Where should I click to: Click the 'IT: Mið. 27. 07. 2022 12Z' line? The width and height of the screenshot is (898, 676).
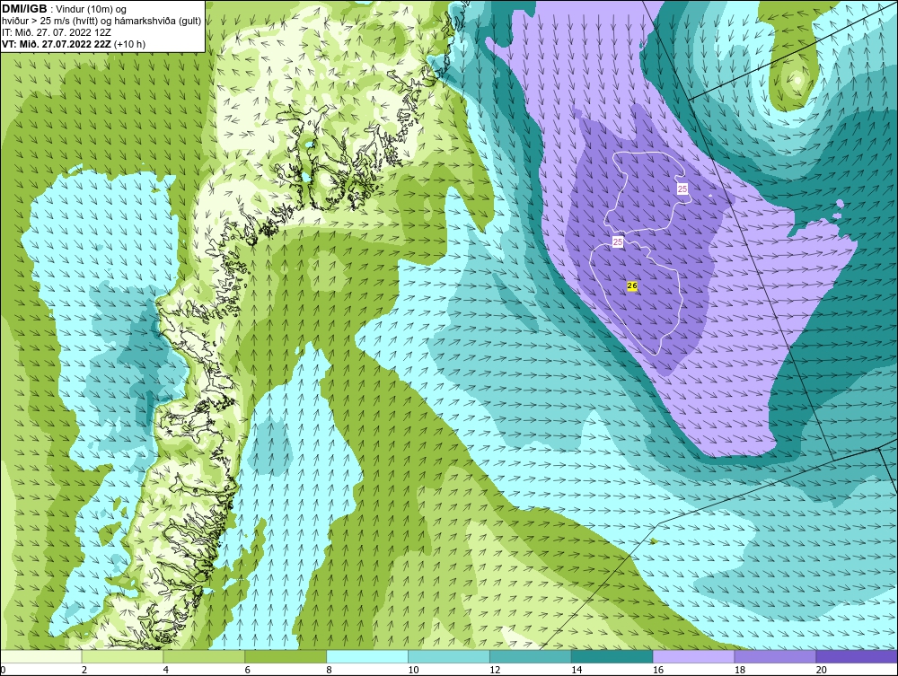[x=56, y=32]
